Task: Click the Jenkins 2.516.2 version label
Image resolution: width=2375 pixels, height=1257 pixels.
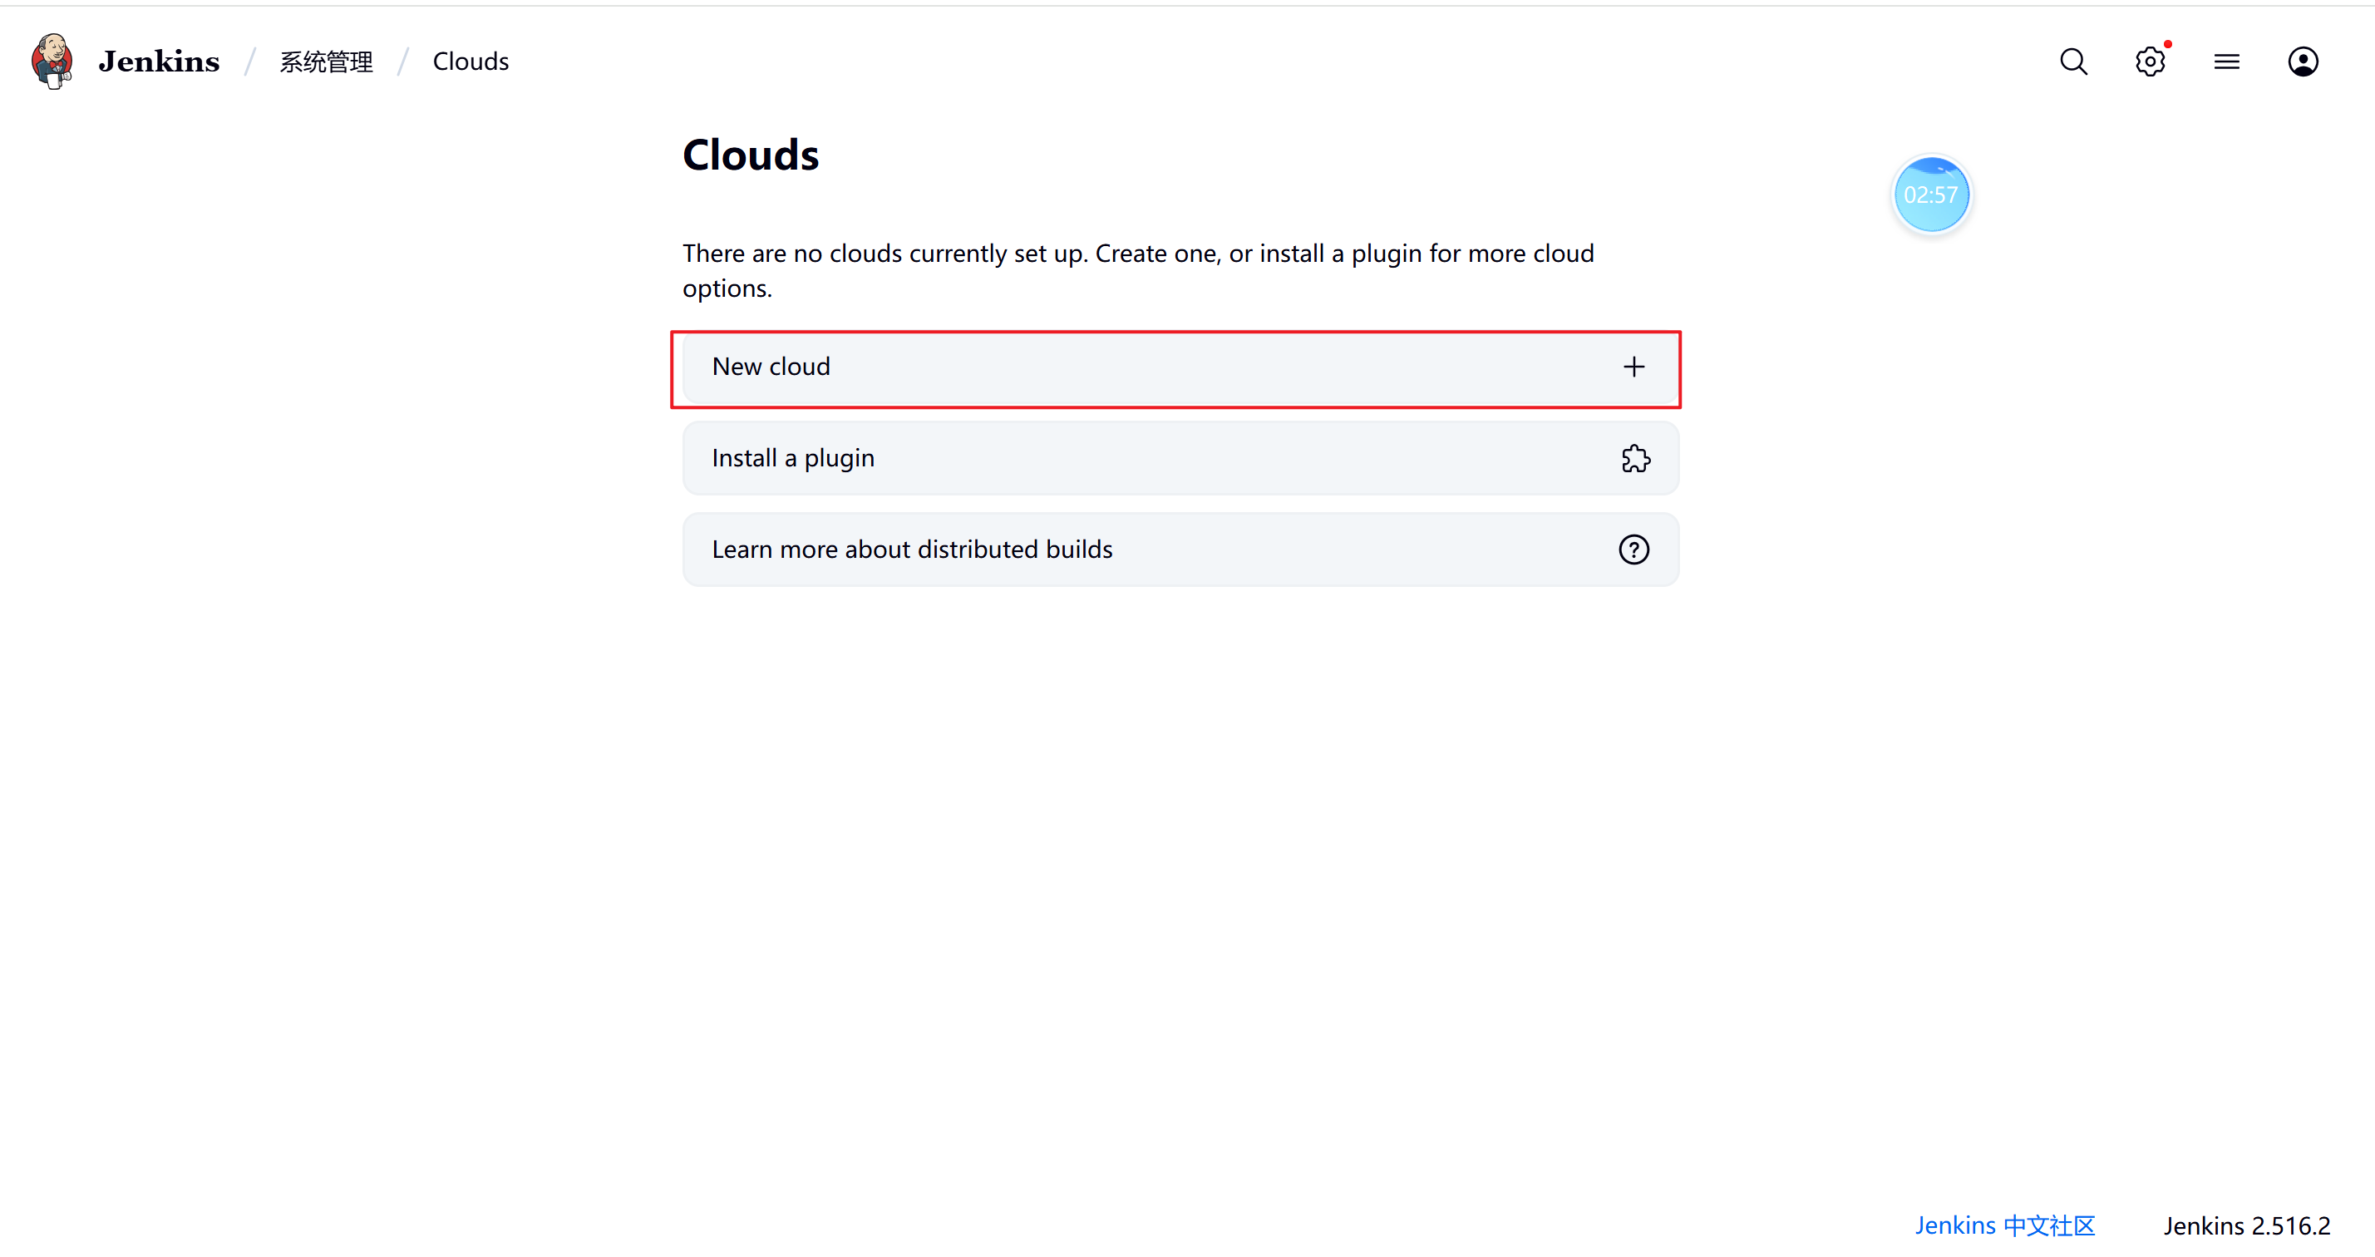Action: [2247, 1225]
